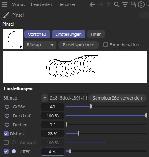Click the circular target mode icon

tap(141, 4)
